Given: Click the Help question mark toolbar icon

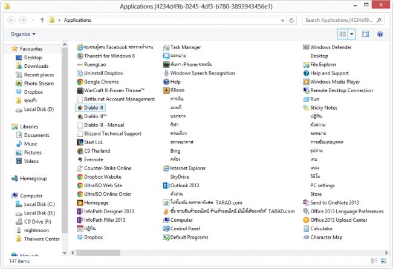Looking at the screenshot, I should (x=380, y=34).
